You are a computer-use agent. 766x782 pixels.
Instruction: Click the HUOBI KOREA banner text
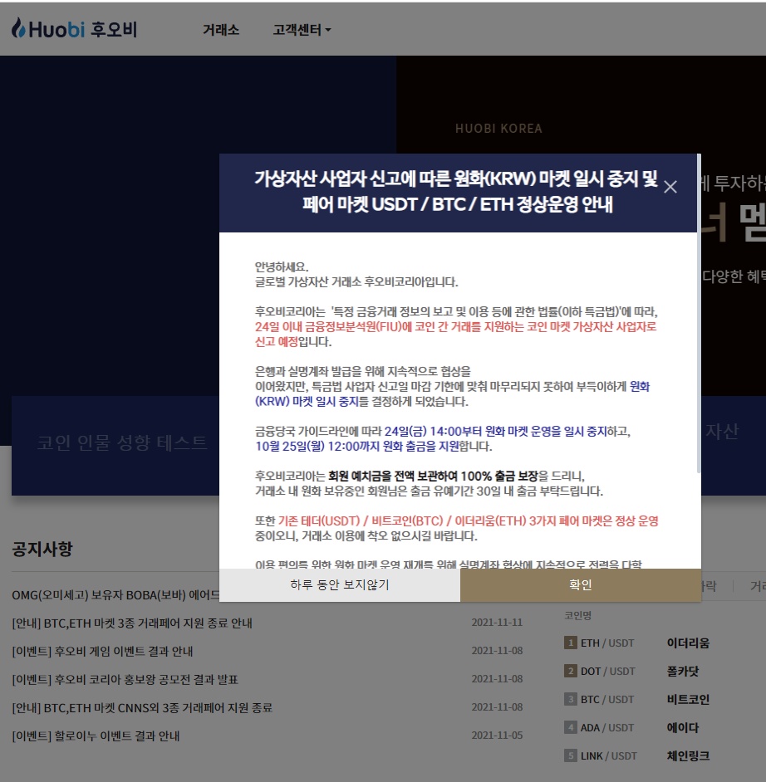click(x=498, y=129)
